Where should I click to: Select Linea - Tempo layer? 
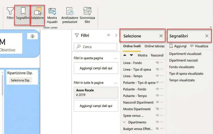click(x=133, y=76)
